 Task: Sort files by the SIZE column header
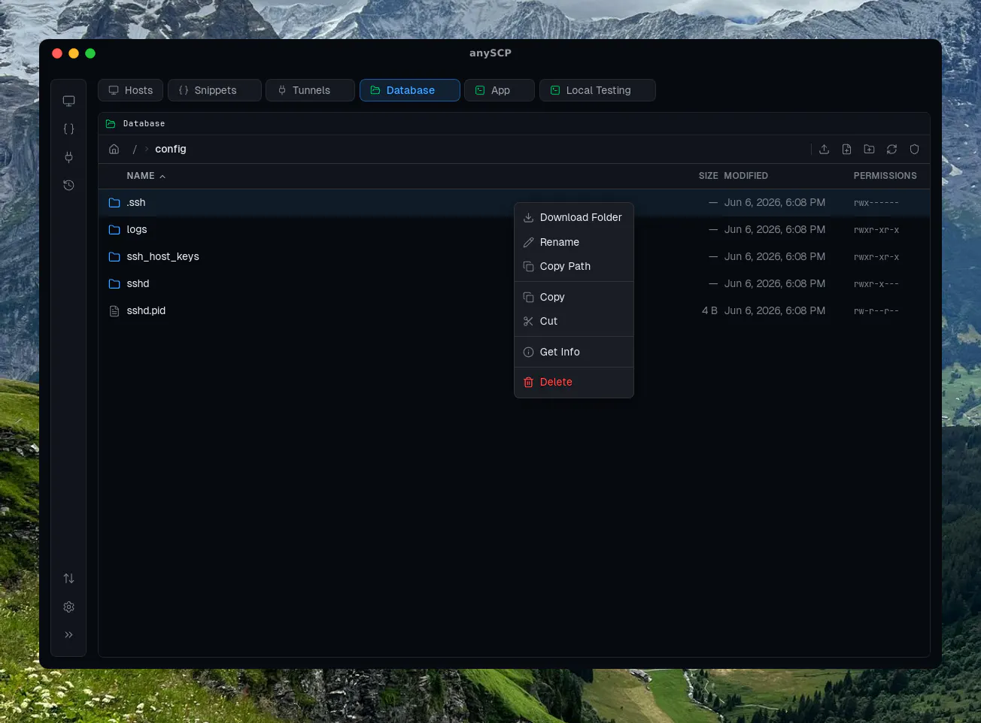click(x=709, y=176)
